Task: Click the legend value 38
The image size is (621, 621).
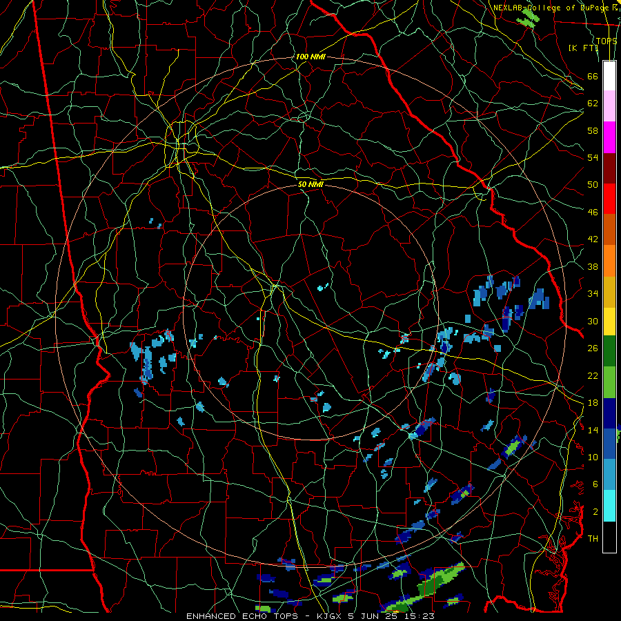Action: [593, 266]
